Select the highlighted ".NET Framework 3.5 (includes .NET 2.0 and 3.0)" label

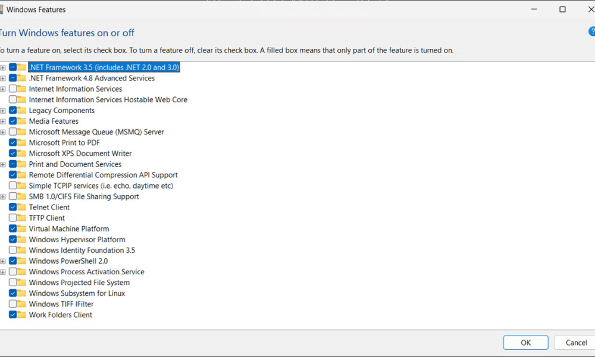pyautogui.click(x=104, y=67)
